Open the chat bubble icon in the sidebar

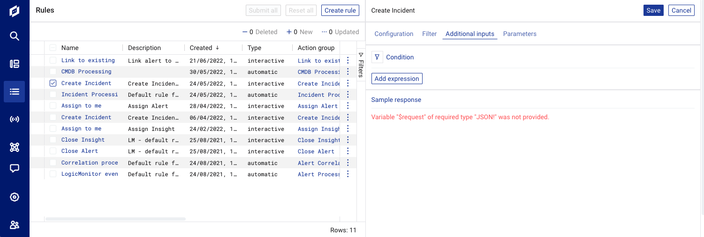pos(15,169)
